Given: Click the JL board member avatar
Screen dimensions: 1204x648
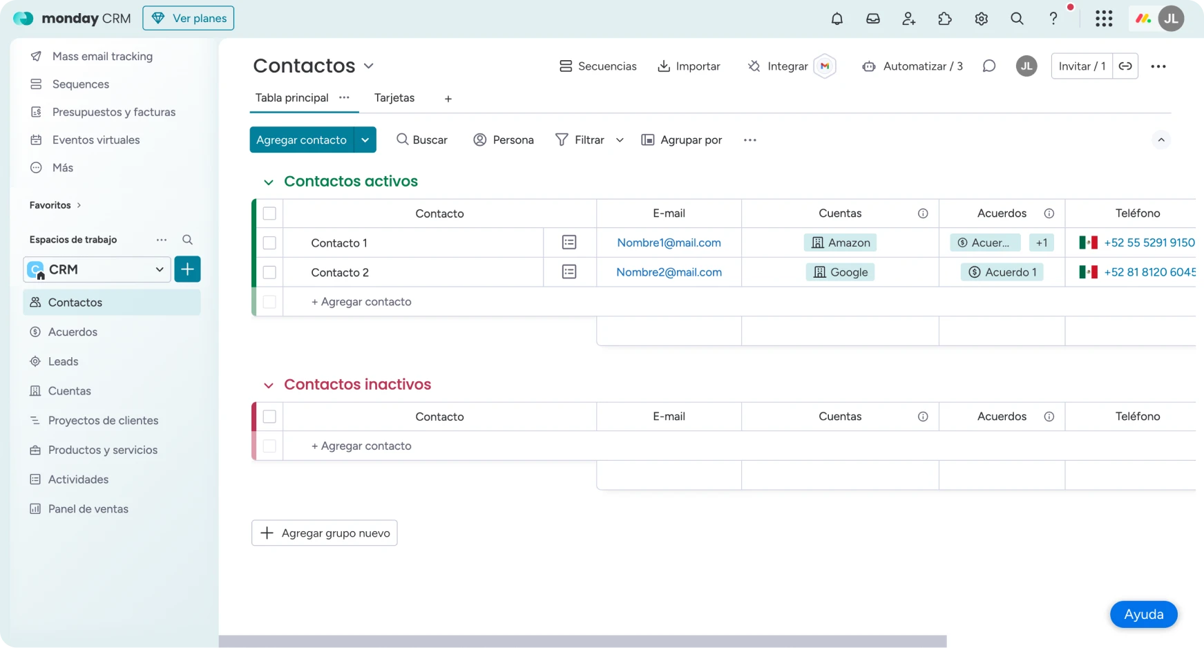Looking at the screenshot, I should click(1026, 66).
